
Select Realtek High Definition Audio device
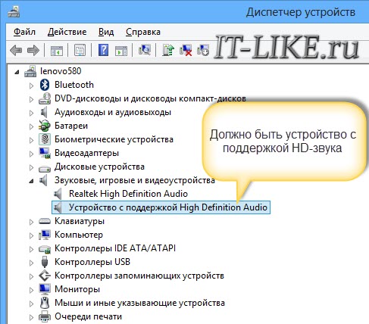coord(128,194)
